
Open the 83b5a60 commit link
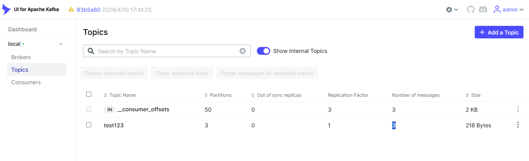coord(88,9)
